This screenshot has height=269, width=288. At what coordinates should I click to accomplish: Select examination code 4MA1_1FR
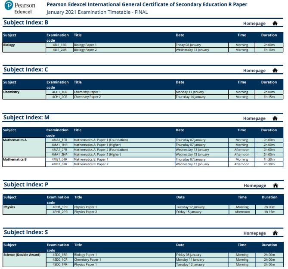tap(59, 140)
